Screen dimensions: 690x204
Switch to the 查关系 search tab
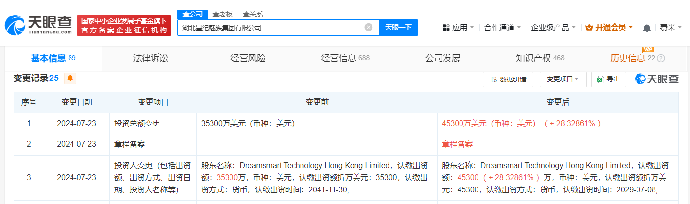pos(253,15)
